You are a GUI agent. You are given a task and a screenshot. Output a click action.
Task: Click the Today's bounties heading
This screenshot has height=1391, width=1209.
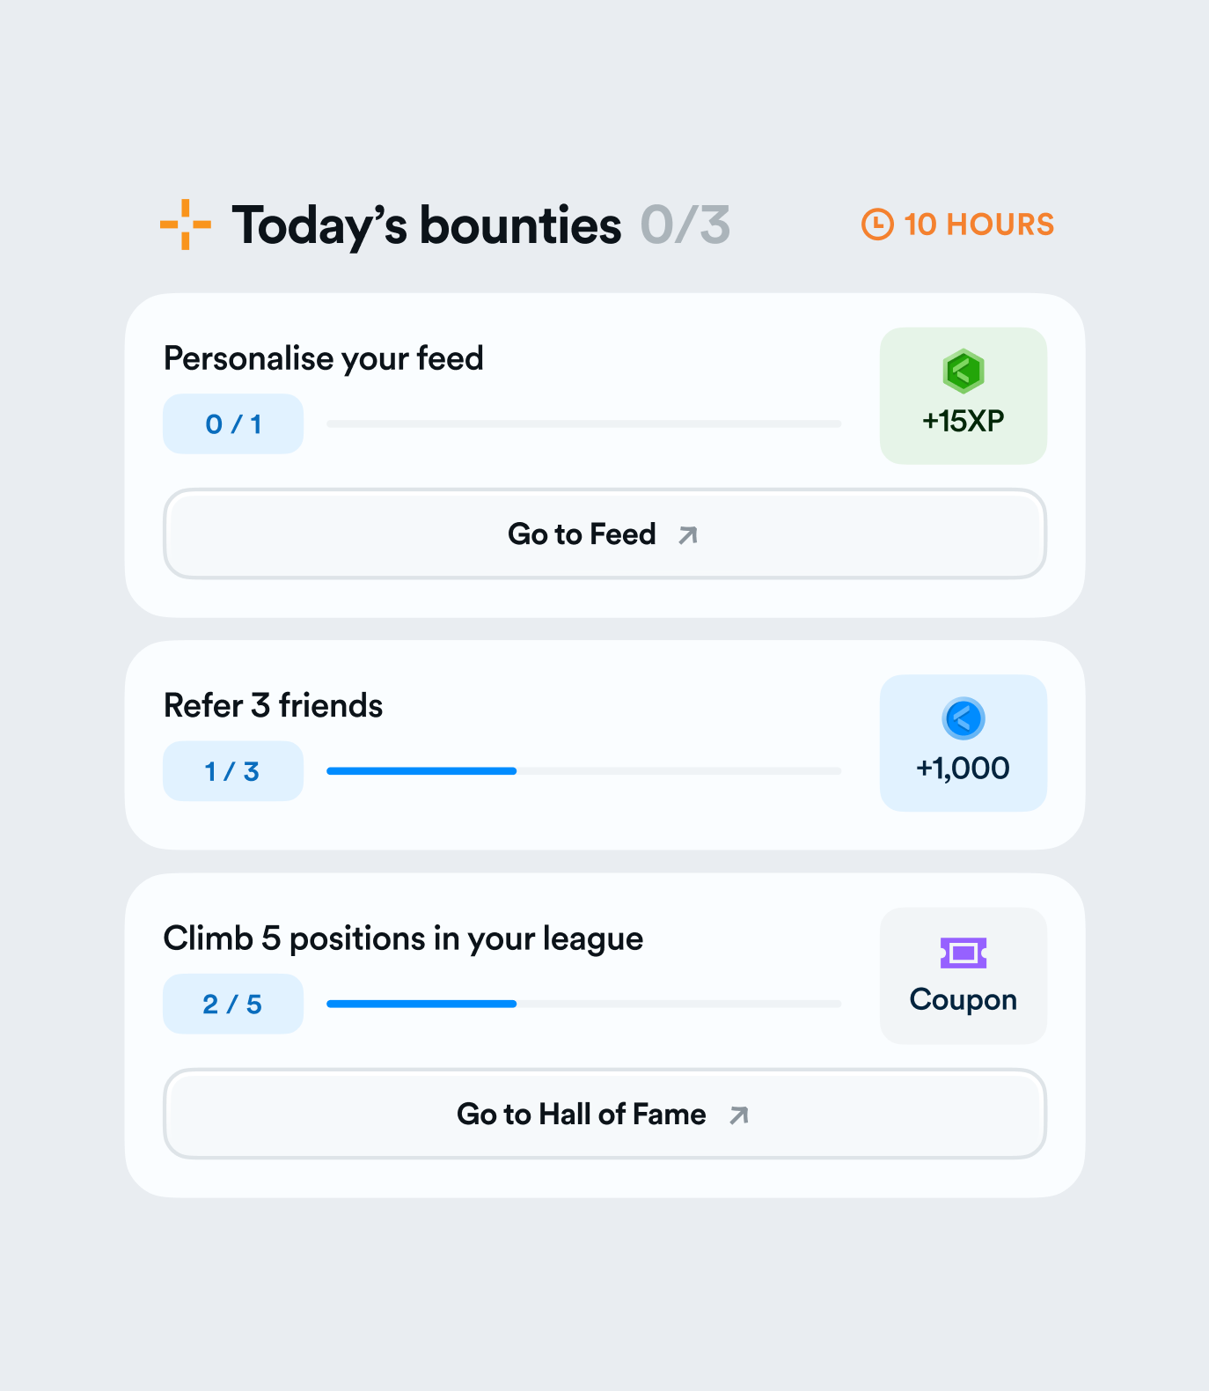pos(427,225)
